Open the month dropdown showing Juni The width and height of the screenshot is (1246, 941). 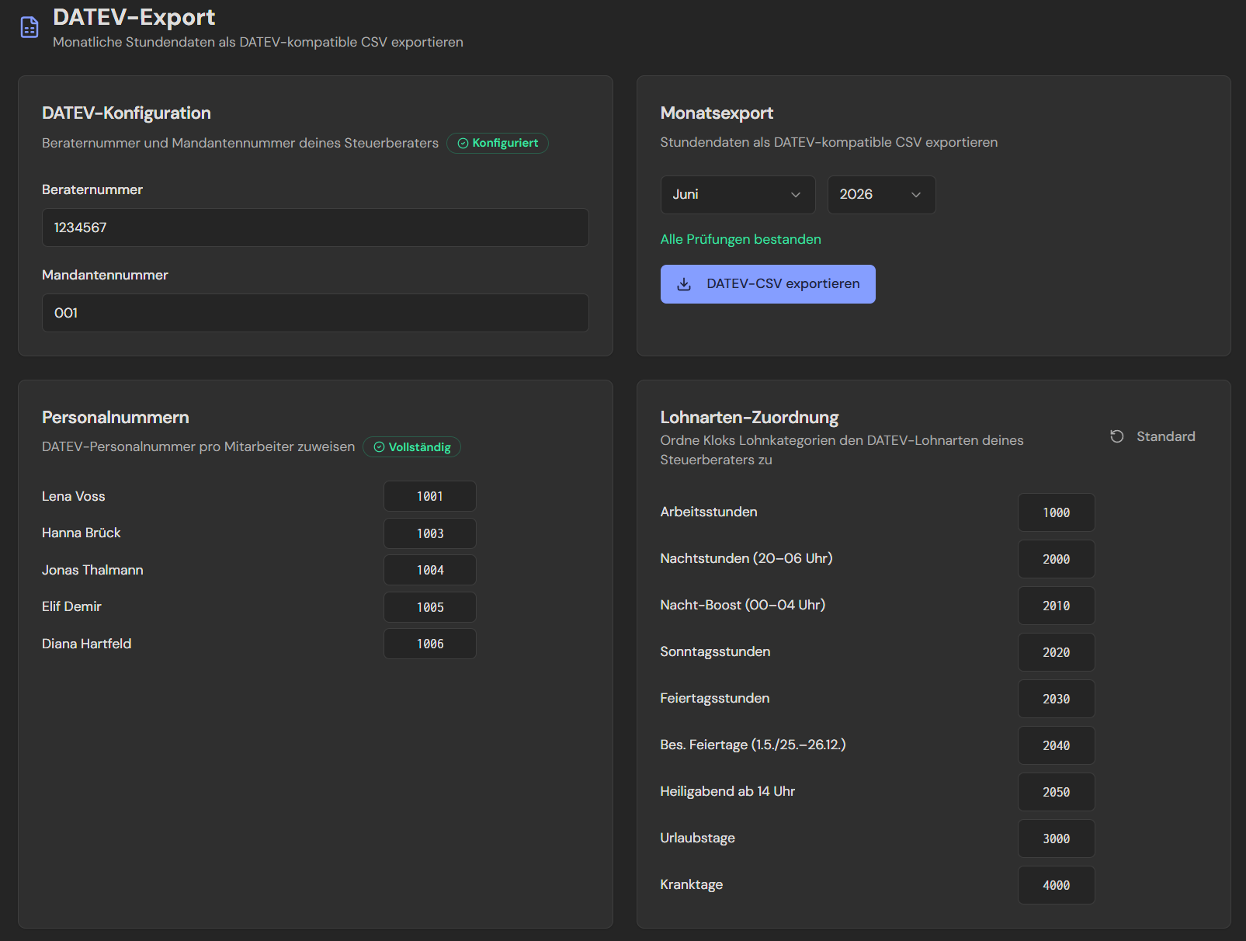[737, 195]
